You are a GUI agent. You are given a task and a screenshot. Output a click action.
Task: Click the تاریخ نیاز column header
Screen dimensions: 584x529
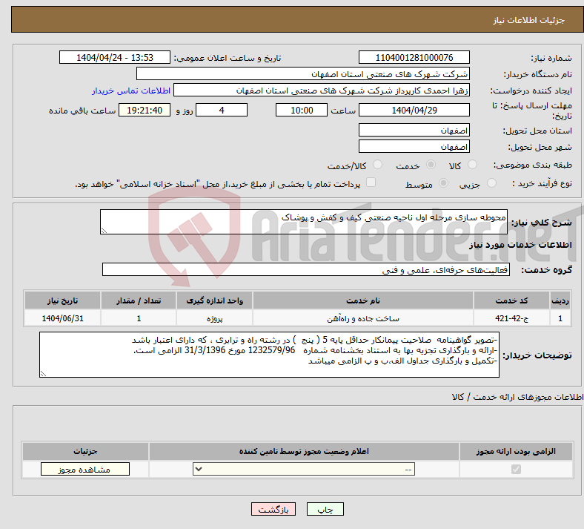click(x=62, y=300)
